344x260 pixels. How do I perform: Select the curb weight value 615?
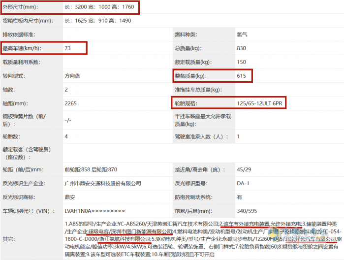[x=241, y=76]
